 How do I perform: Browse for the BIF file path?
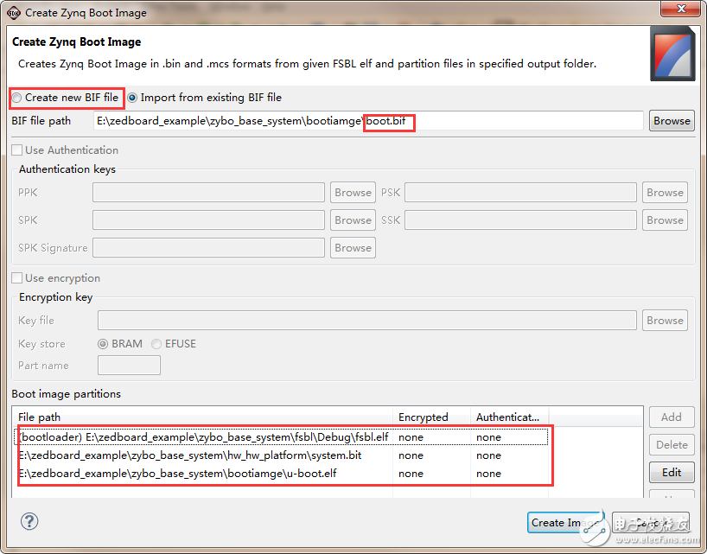671,121
